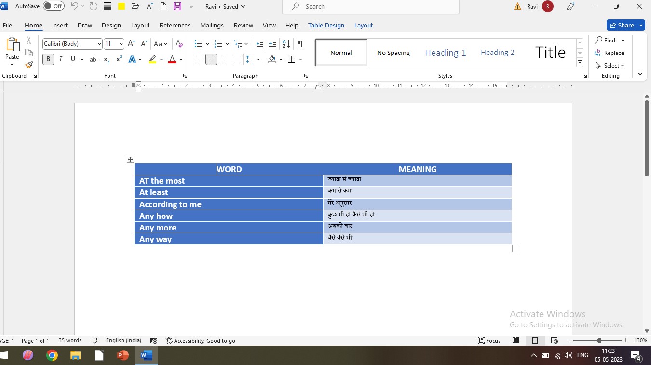Click the Search box in title bar
This screenshot has width=651, height=365.
tap(370, 6)
